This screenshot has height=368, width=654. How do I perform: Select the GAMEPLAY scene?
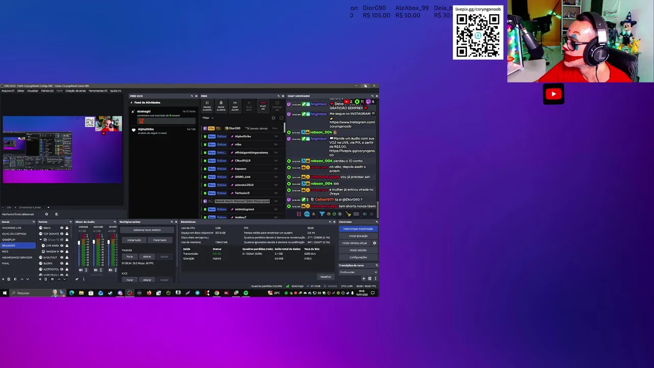(x=18, y=240)
